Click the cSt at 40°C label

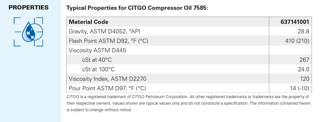point(97,60)
